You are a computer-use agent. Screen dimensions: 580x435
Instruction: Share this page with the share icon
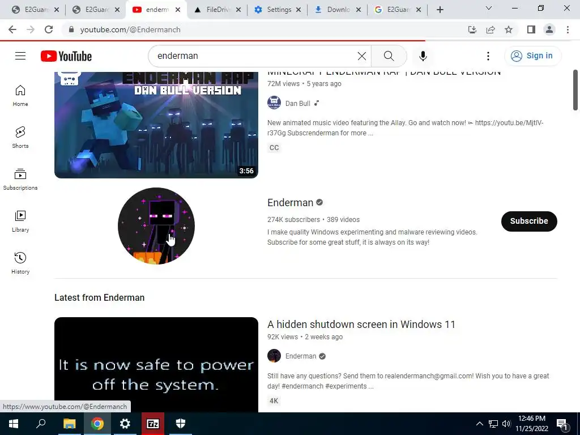click(x=491, y=29)
